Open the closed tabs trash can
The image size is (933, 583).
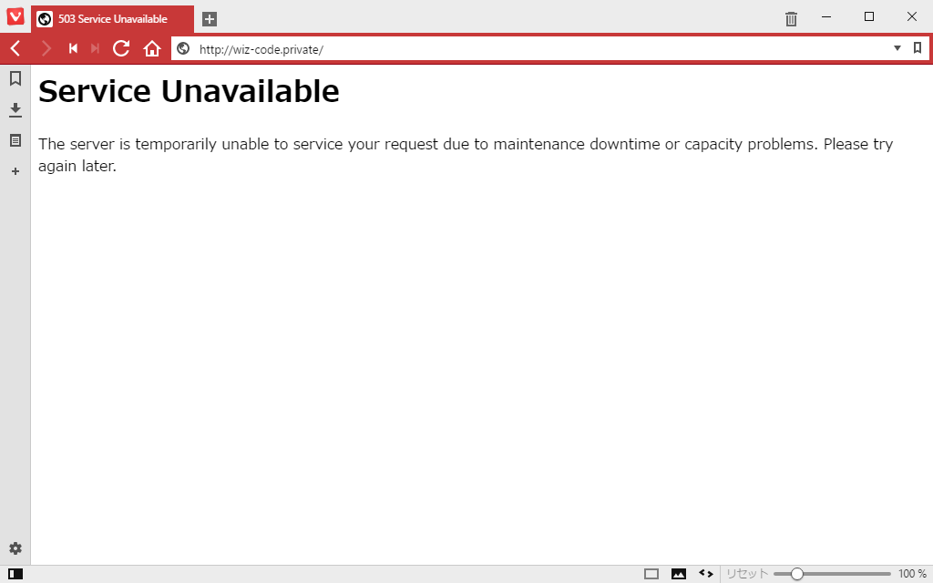pyautogui.click(x=791, y=18)
